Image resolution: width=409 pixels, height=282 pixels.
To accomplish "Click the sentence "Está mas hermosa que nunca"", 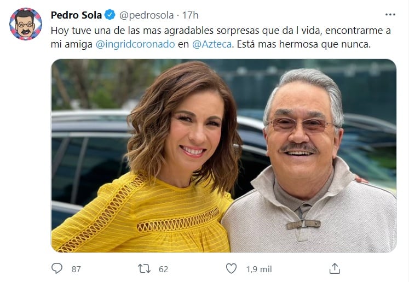I will (304, 44).
